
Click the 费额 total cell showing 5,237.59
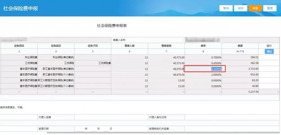point(240,92)
